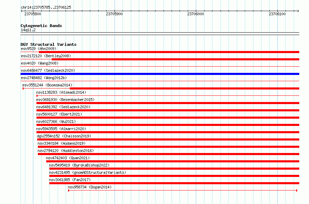
Task: Click the nsv4742403 red feature bar
Action: [x=173, y=161]
